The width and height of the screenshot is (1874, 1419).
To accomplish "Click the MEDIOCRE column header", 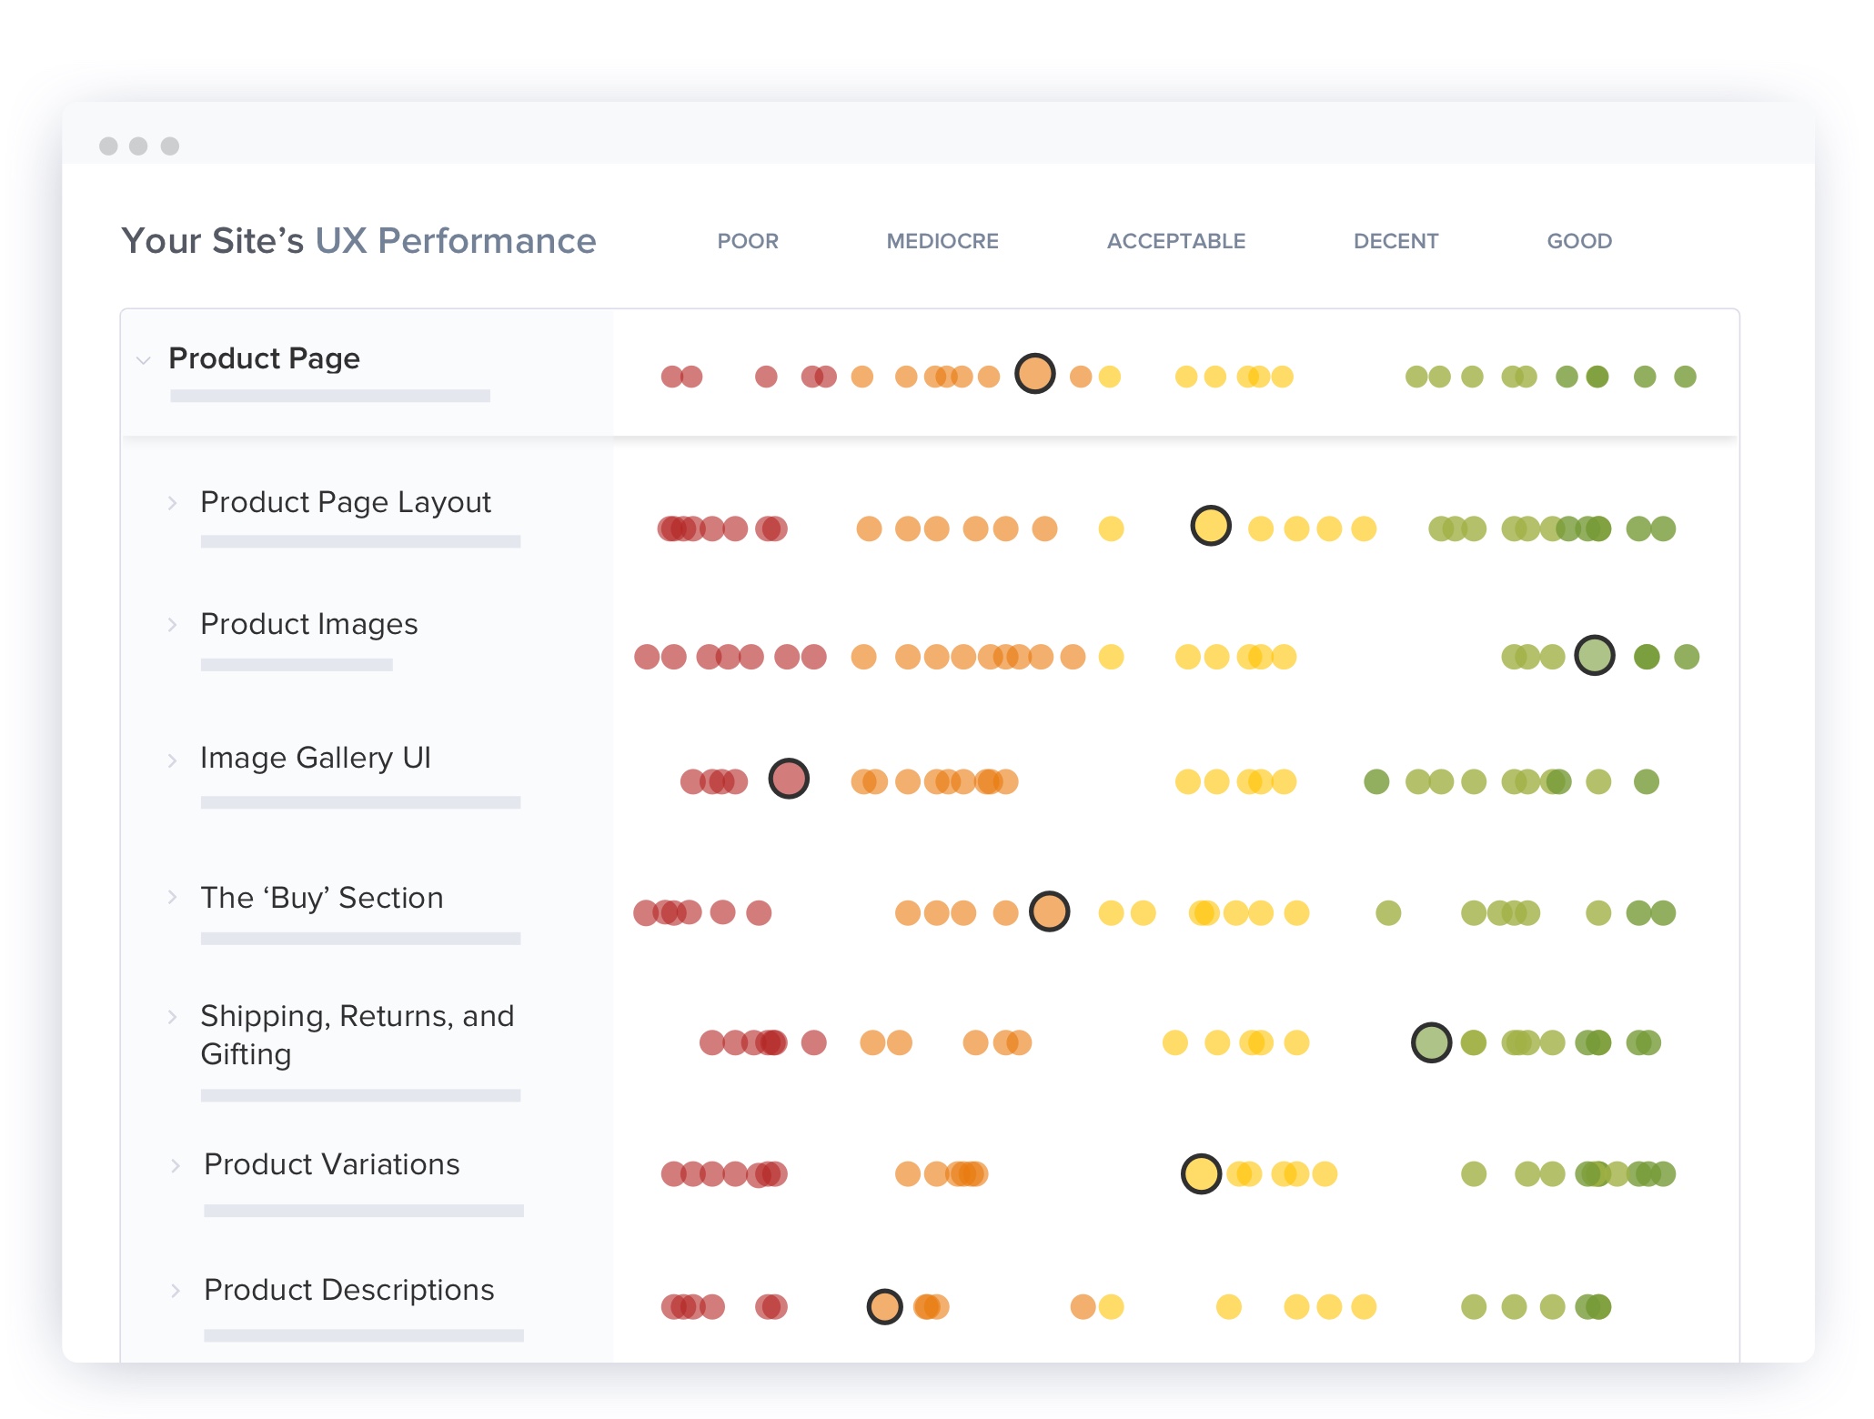I will (942, 241).
